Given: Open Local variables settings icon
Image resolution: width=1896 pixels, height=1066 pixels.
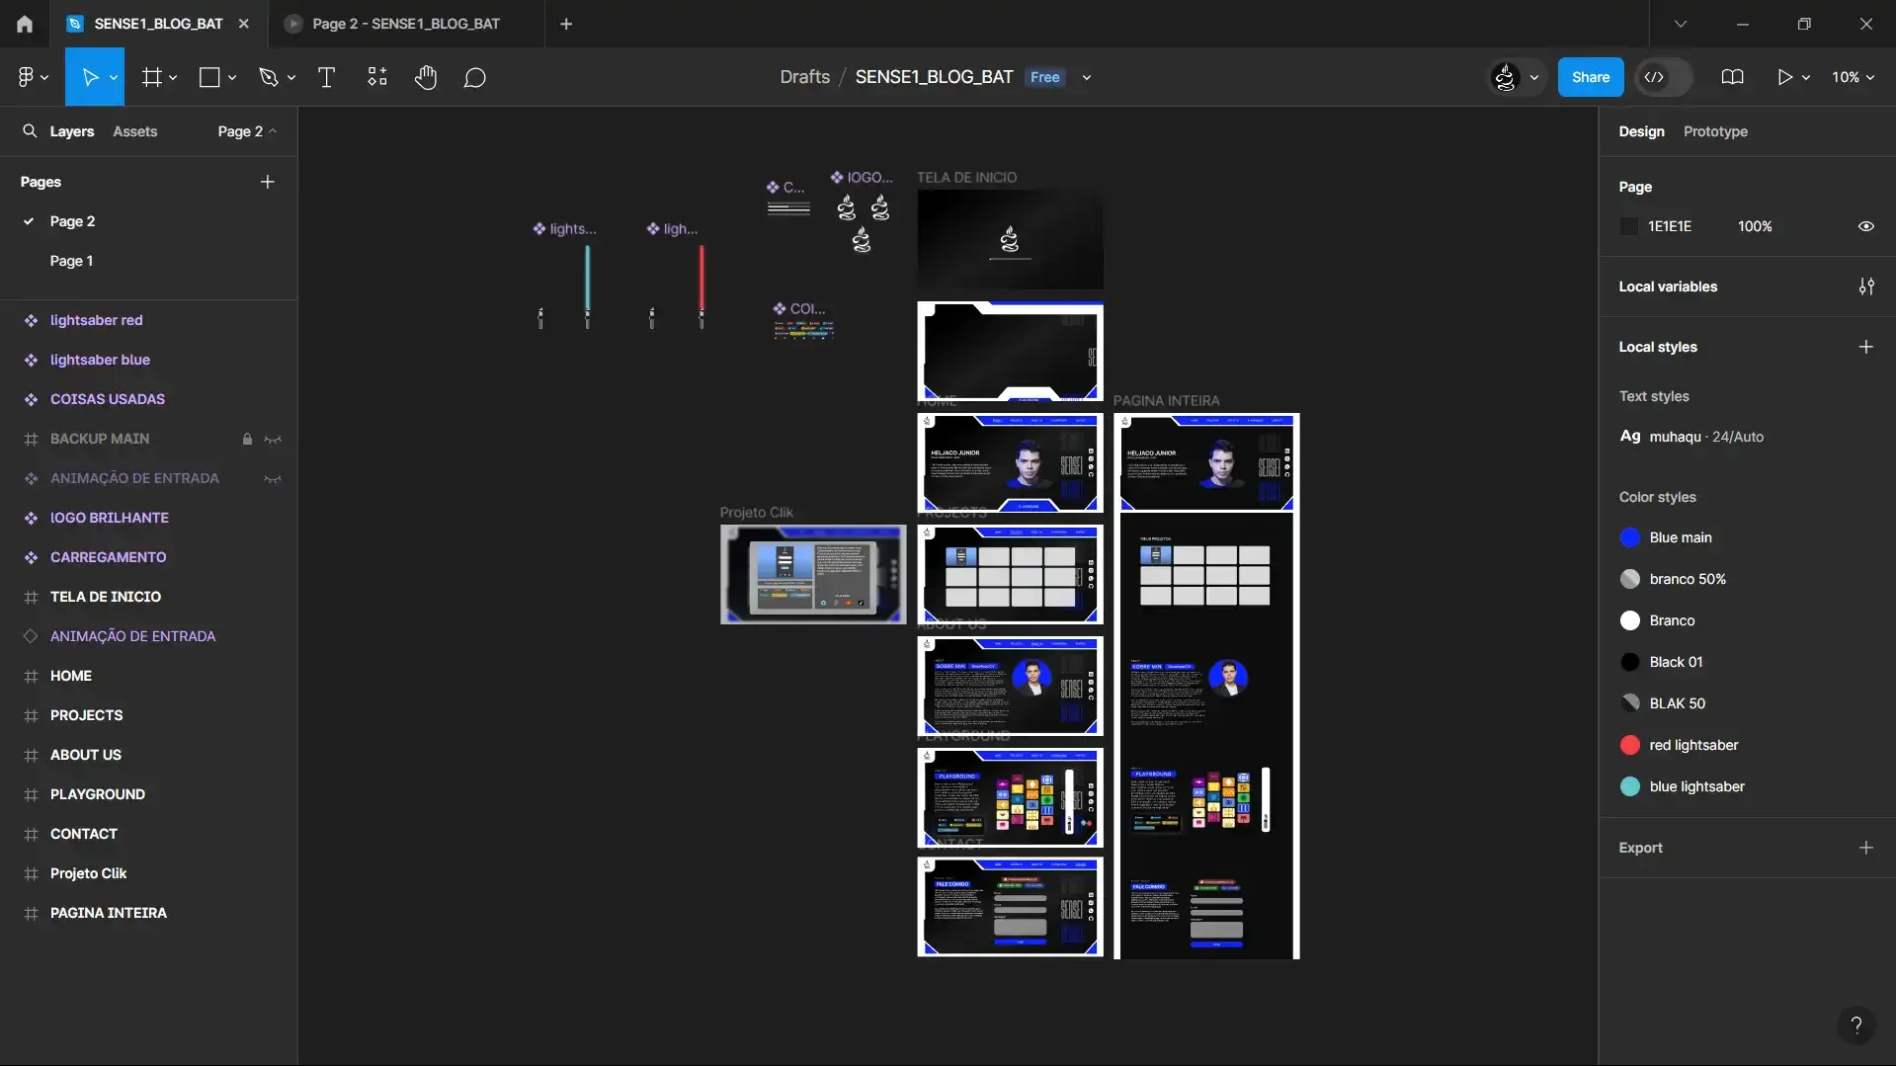Looking at the screenshot, I should tap(1866, 287).
